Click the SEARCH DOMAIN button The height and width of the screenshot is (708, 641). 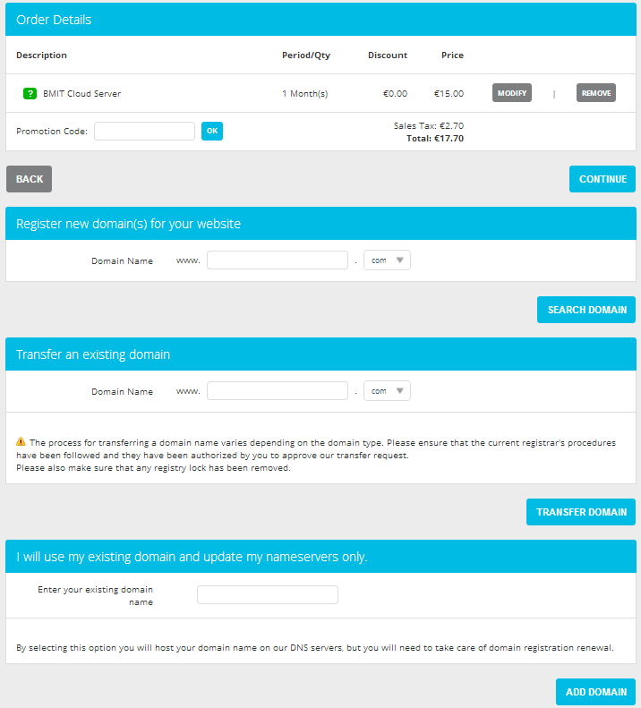[586, 310]
